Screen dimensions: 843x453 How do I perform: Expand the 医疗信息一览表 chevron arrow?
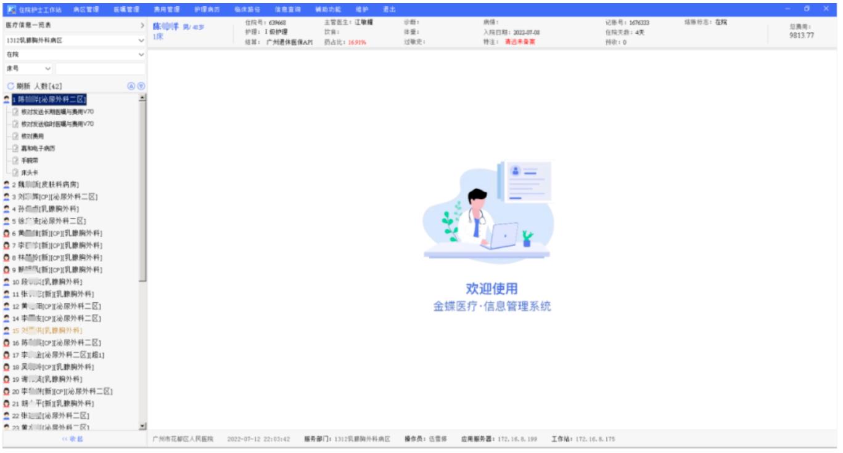[x=142, y=26]
